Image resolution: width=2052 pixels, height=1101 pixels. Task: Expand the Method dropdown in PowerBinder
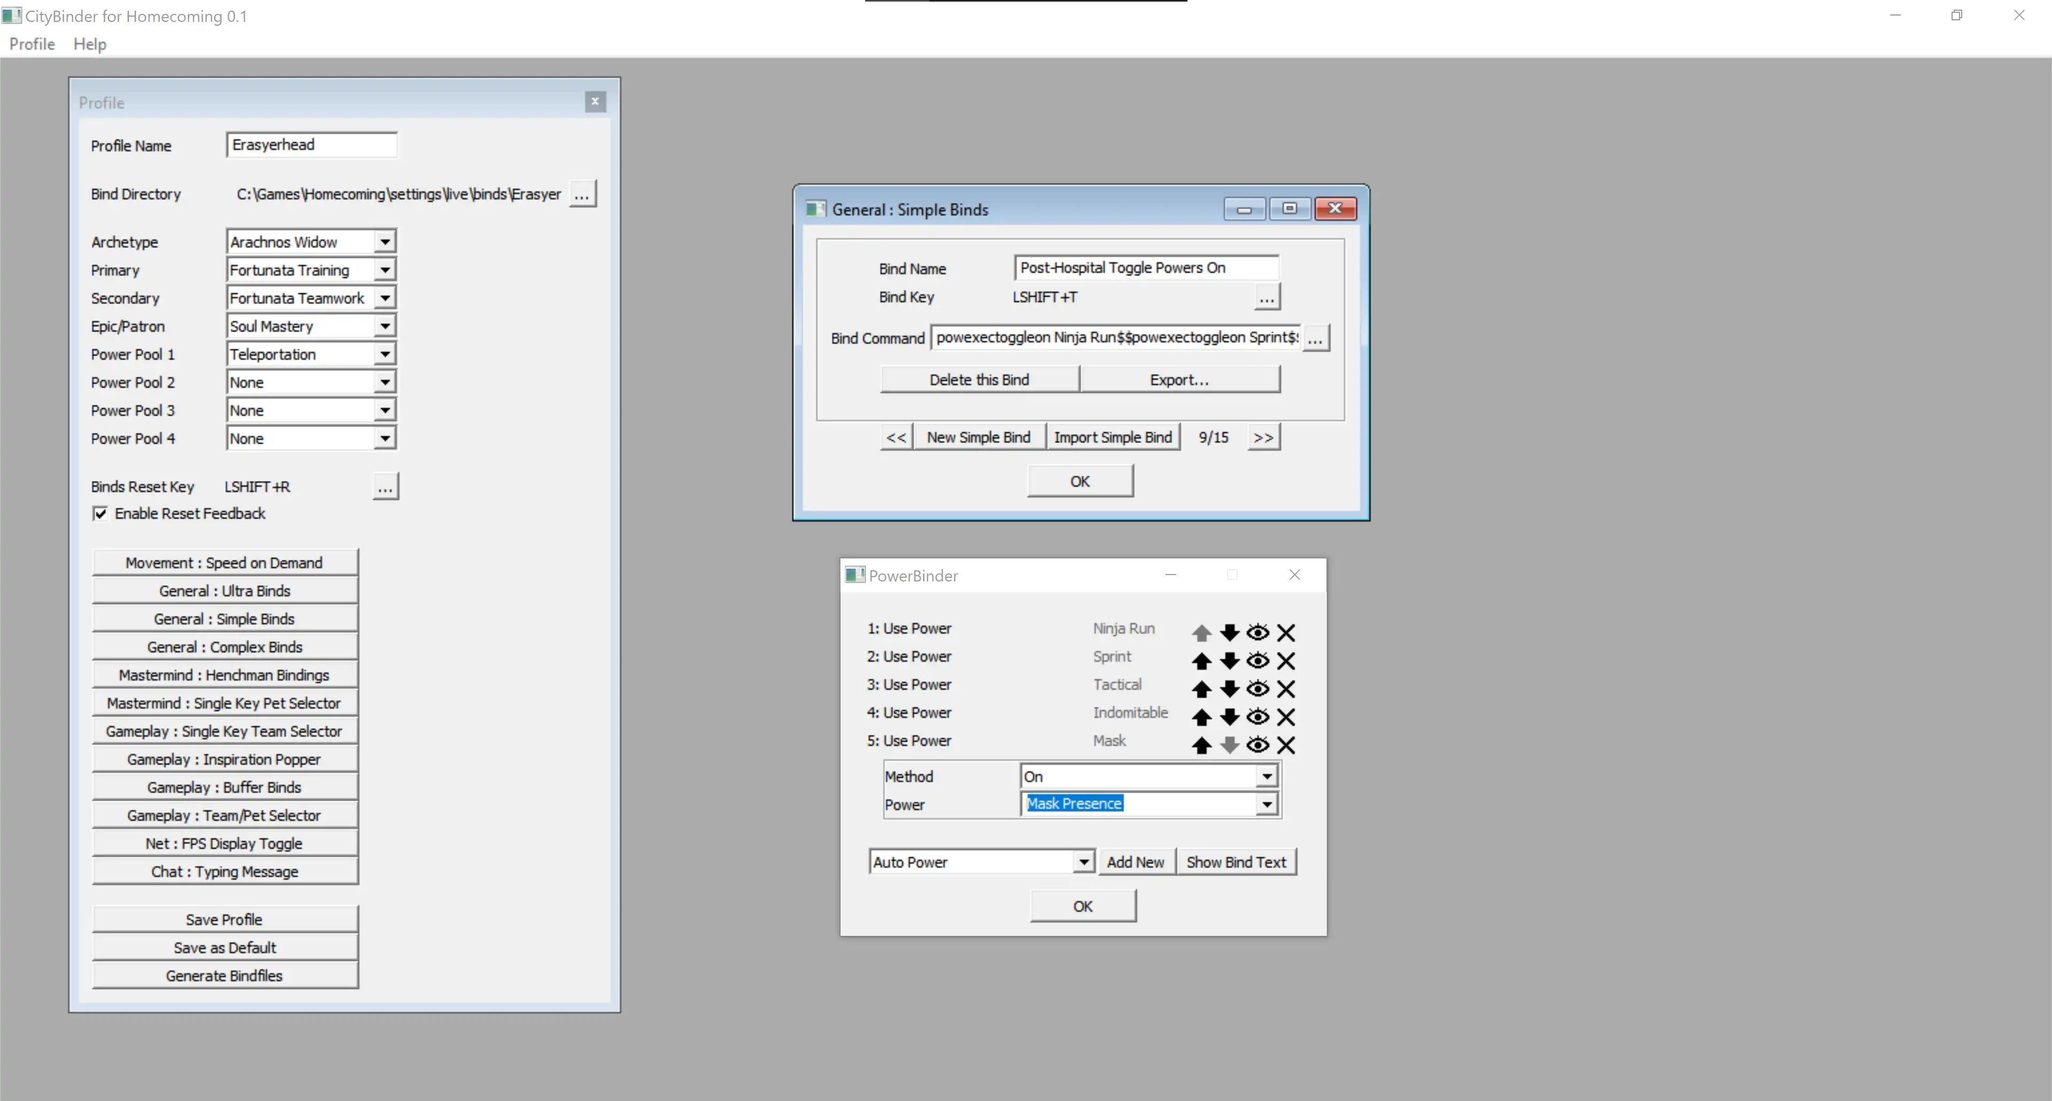click(1266, 775)
